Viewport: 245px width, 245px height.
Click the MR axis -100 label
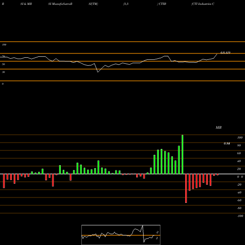click(240, 216)
